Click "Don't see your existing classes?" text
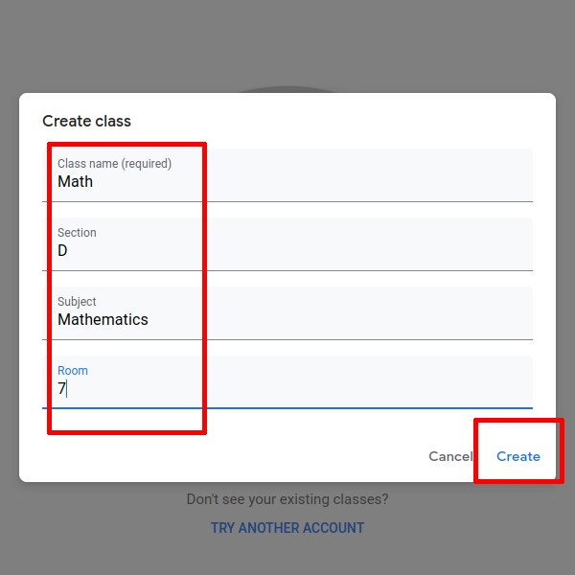Image resolution: width=575 pixels, height=575 pixels. point(287,499)
